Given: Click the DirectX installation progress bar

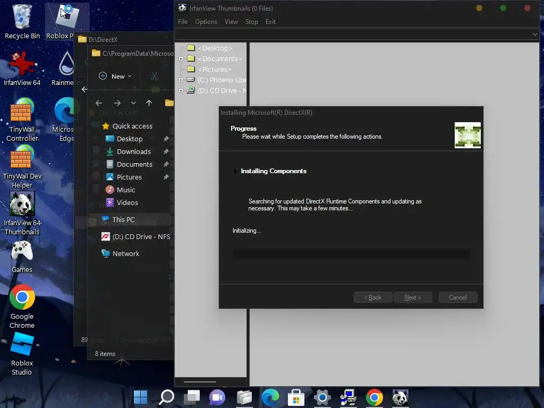Looking at the screenshot, I should (x=352, y=254).
